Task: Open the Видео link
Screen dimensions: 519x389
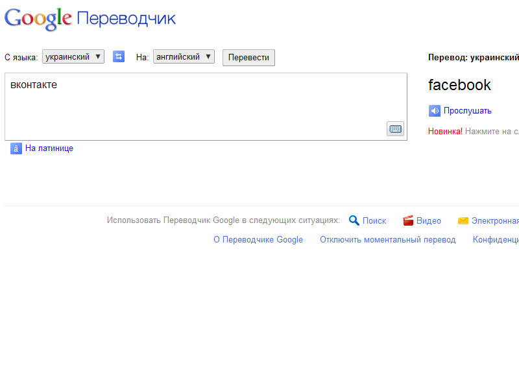Action: pyautogui.click(x=429, y=220)
